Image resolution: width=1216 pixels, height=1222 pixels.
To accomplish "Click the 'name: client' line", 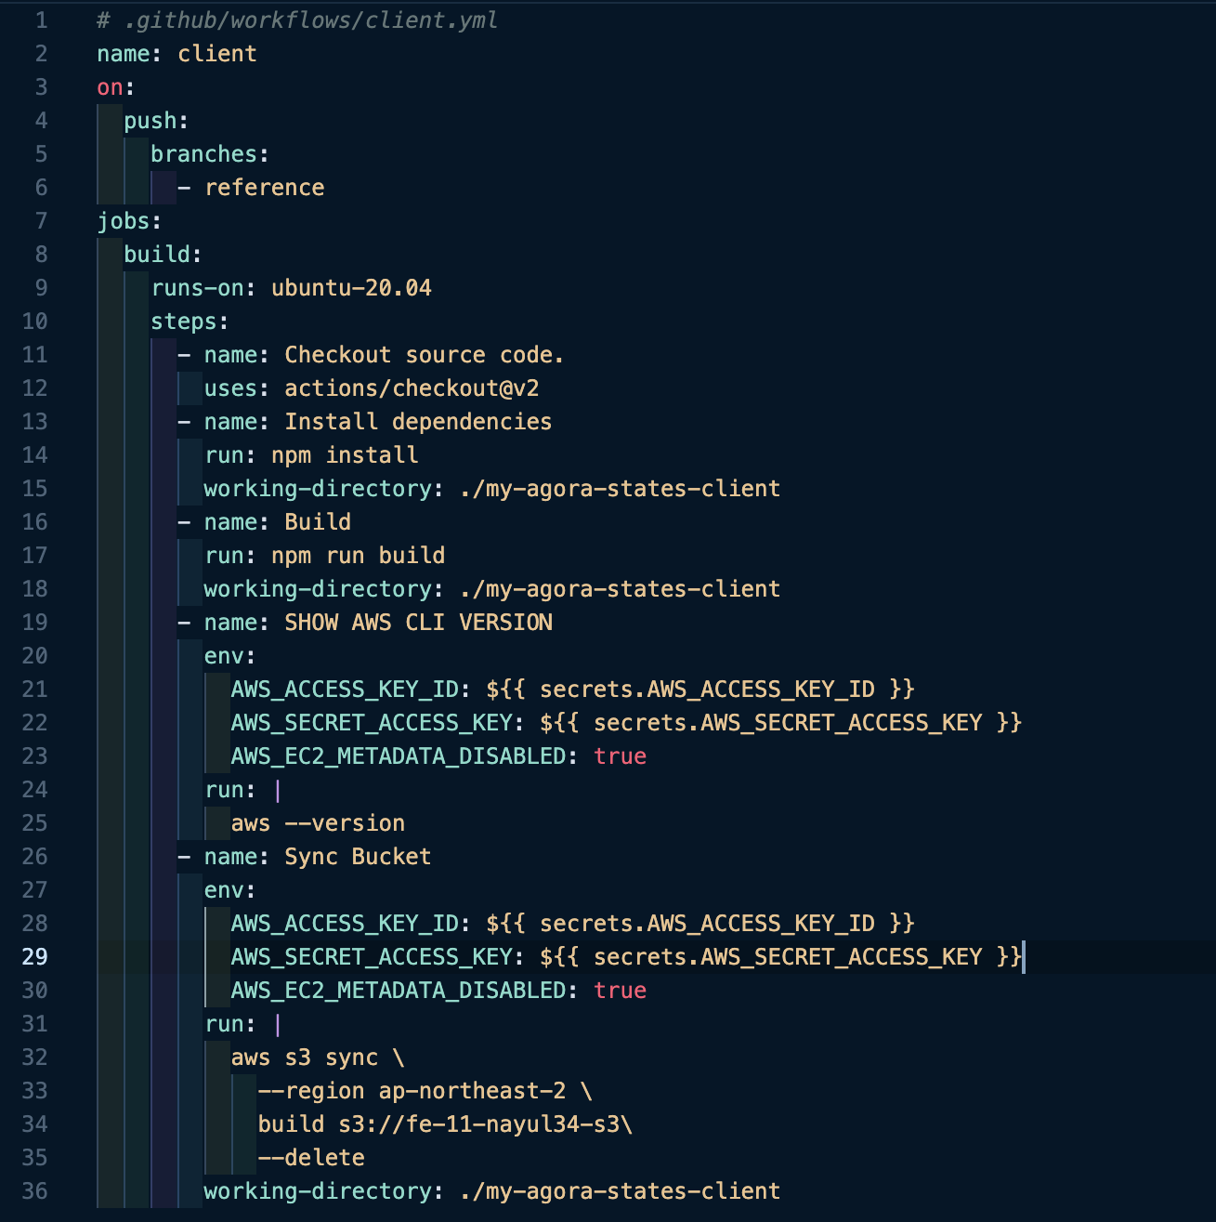I will (177, 54).
